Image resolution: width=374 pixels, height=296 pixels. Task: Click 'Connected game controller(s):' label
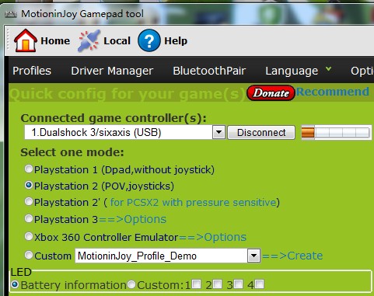(x=114, y=118)
